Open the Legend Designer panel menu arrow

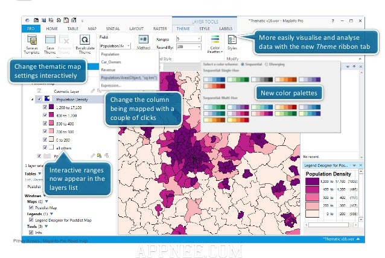(x=354, y=166)
